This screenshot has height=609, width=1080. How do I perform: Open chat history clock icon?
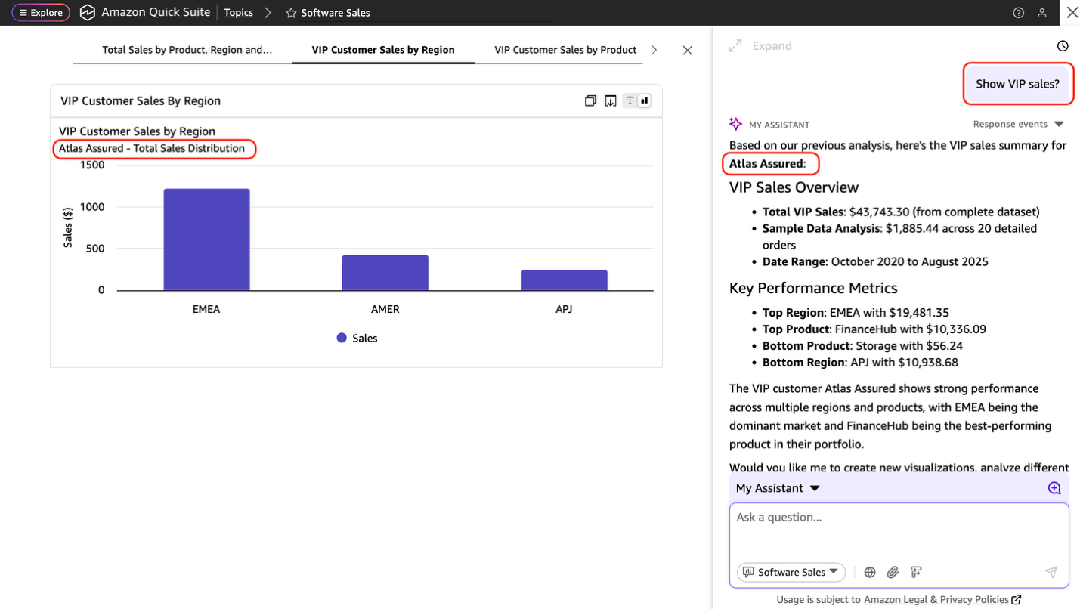[1063, 46]
